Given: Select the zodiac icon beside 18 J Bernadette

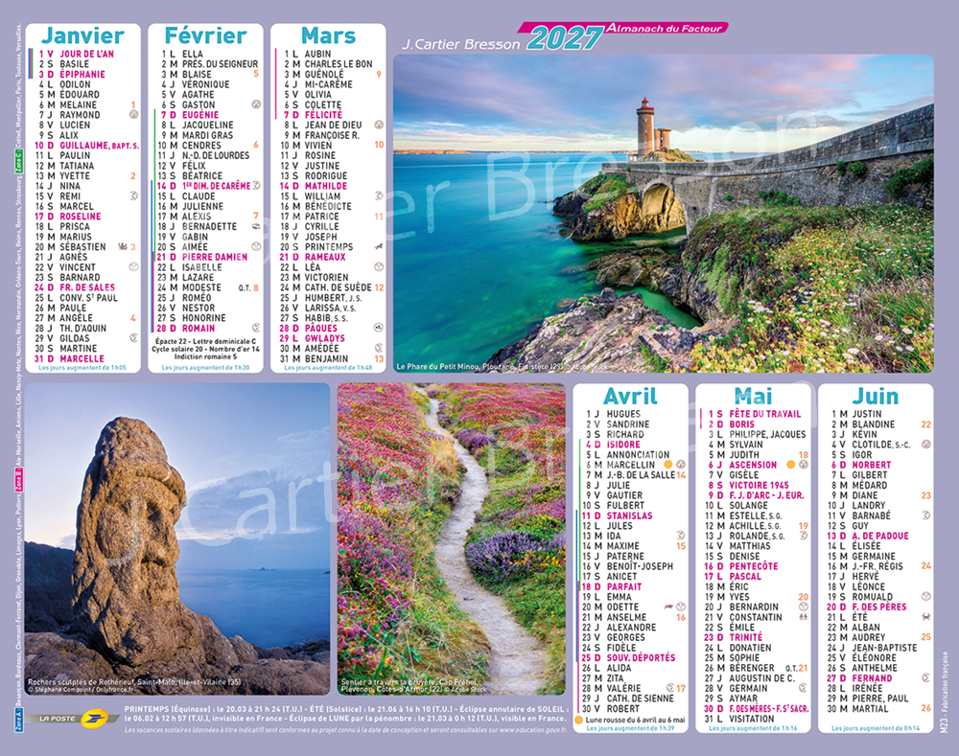Looking at the screenshot, I should pos(255,226).
